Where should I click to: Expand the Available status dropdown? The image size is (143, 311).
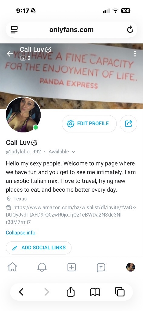62,152
